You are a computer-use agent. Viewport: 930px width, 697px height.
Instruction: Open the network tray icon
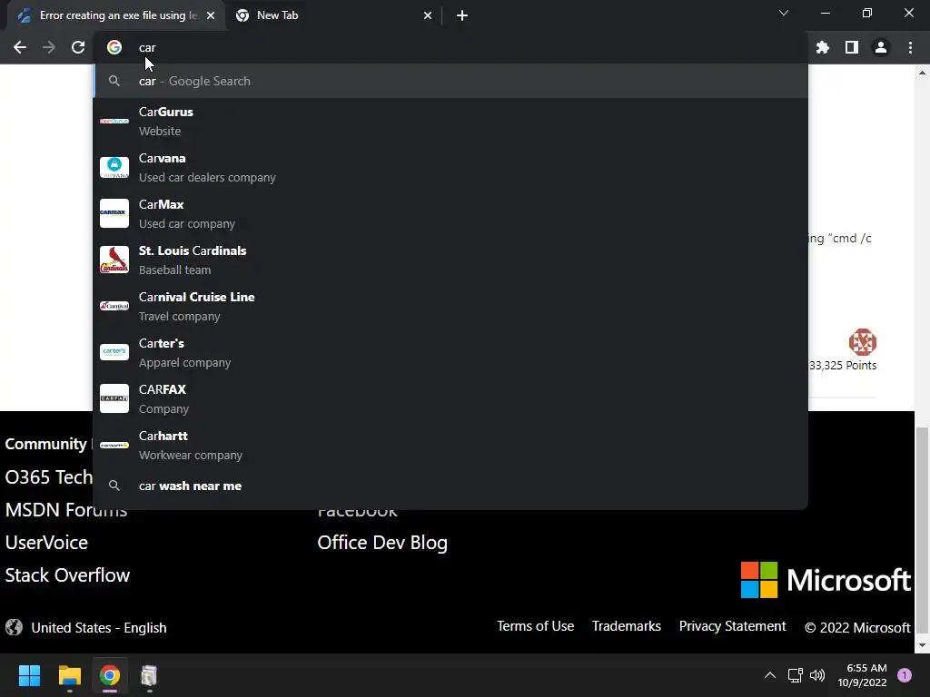pos(796,675)
